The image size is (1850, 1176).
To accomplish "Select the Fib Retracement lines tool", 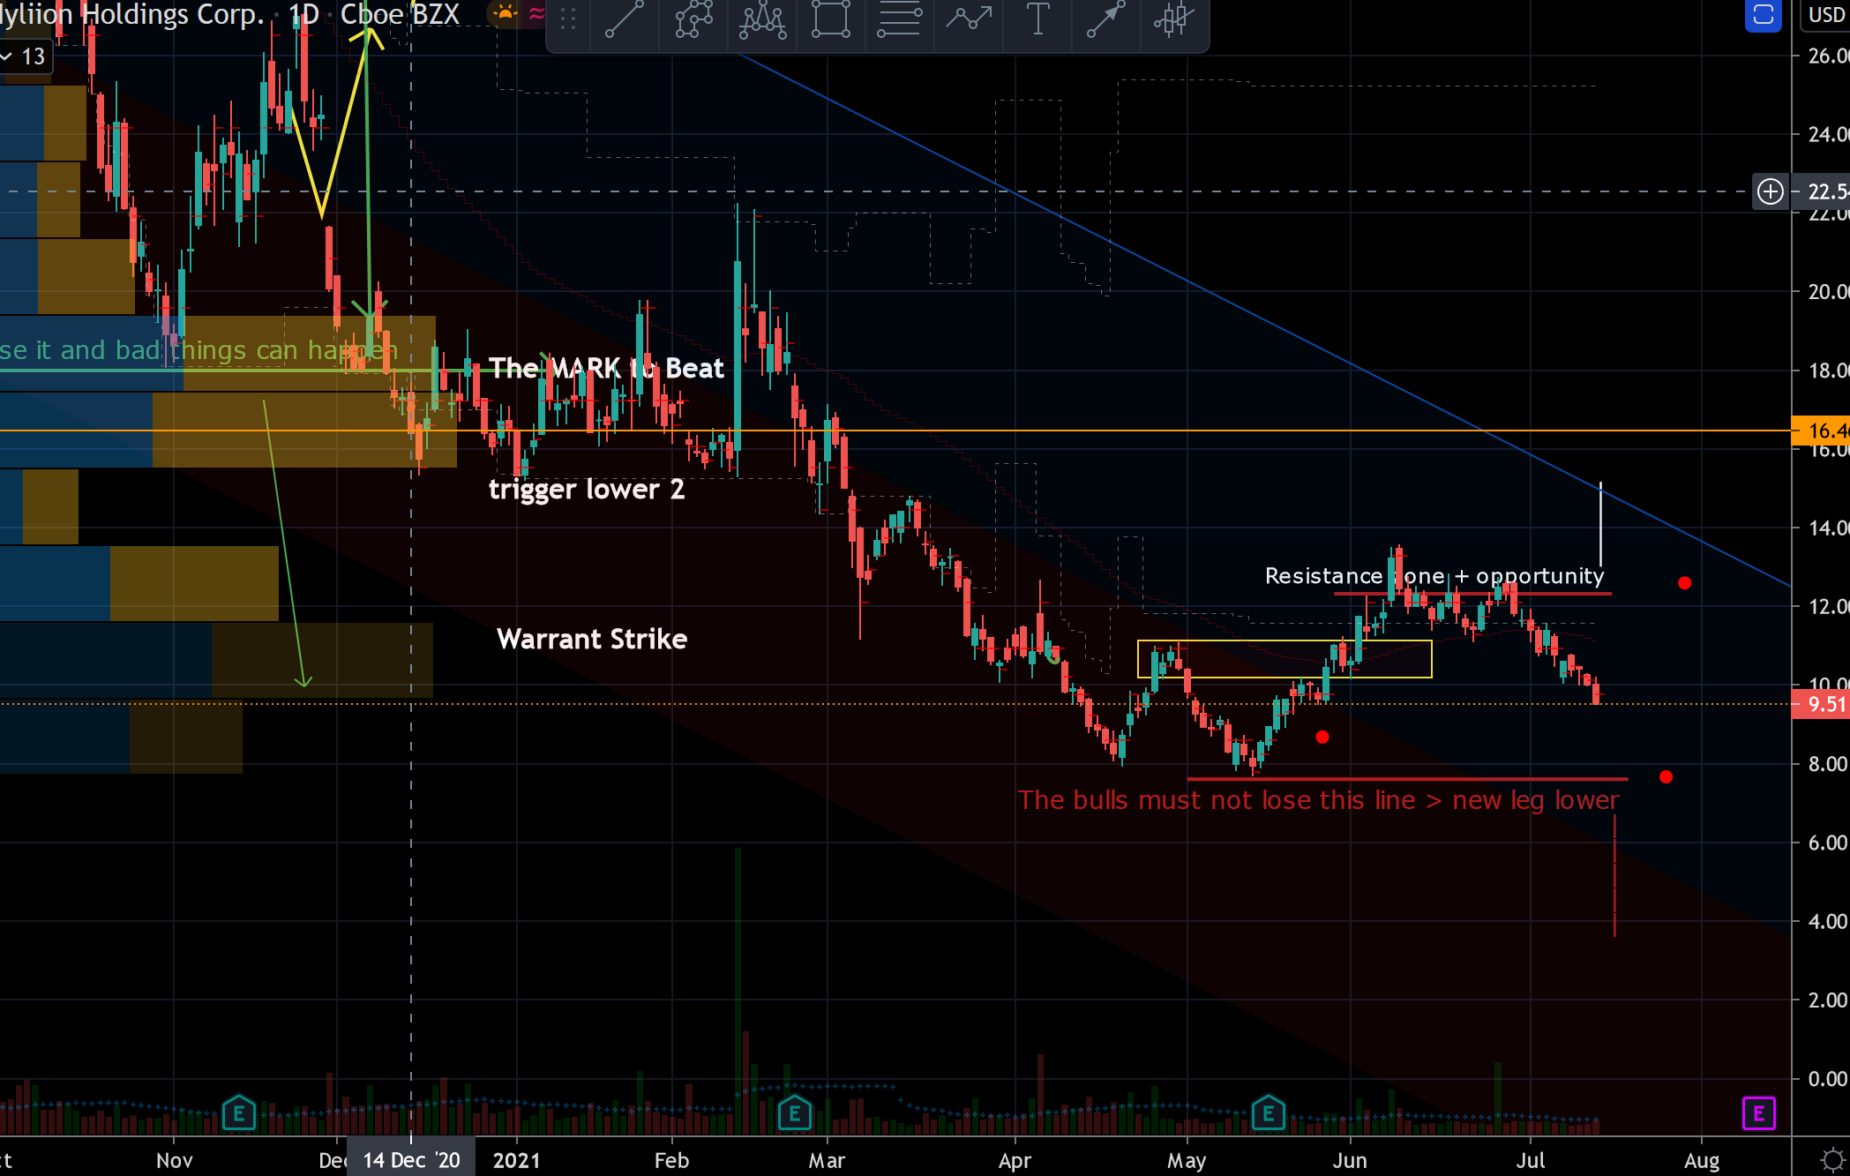I will 899,19.
